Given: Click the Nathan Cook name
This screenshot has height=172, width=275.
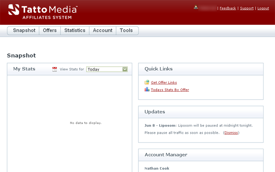Looking at the screenshot, I should (157, 168).
